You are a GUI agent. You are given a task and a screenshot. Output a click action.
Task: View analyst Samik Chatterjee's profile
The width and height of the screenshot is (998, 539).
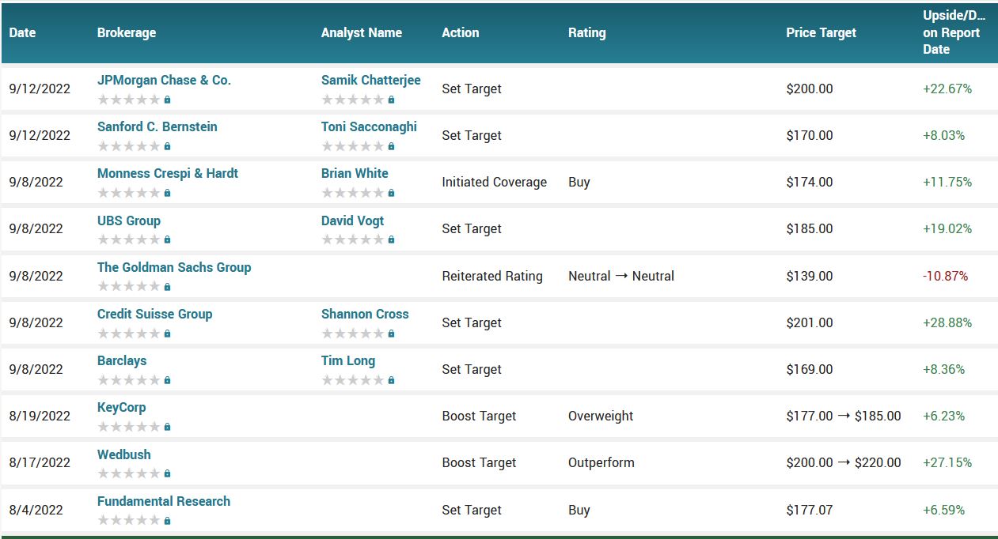pos(370,81)
